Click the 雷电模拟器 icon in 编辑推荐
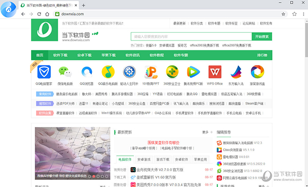Image resolution: width=308 pixels, height=187 pixels. 219,157
